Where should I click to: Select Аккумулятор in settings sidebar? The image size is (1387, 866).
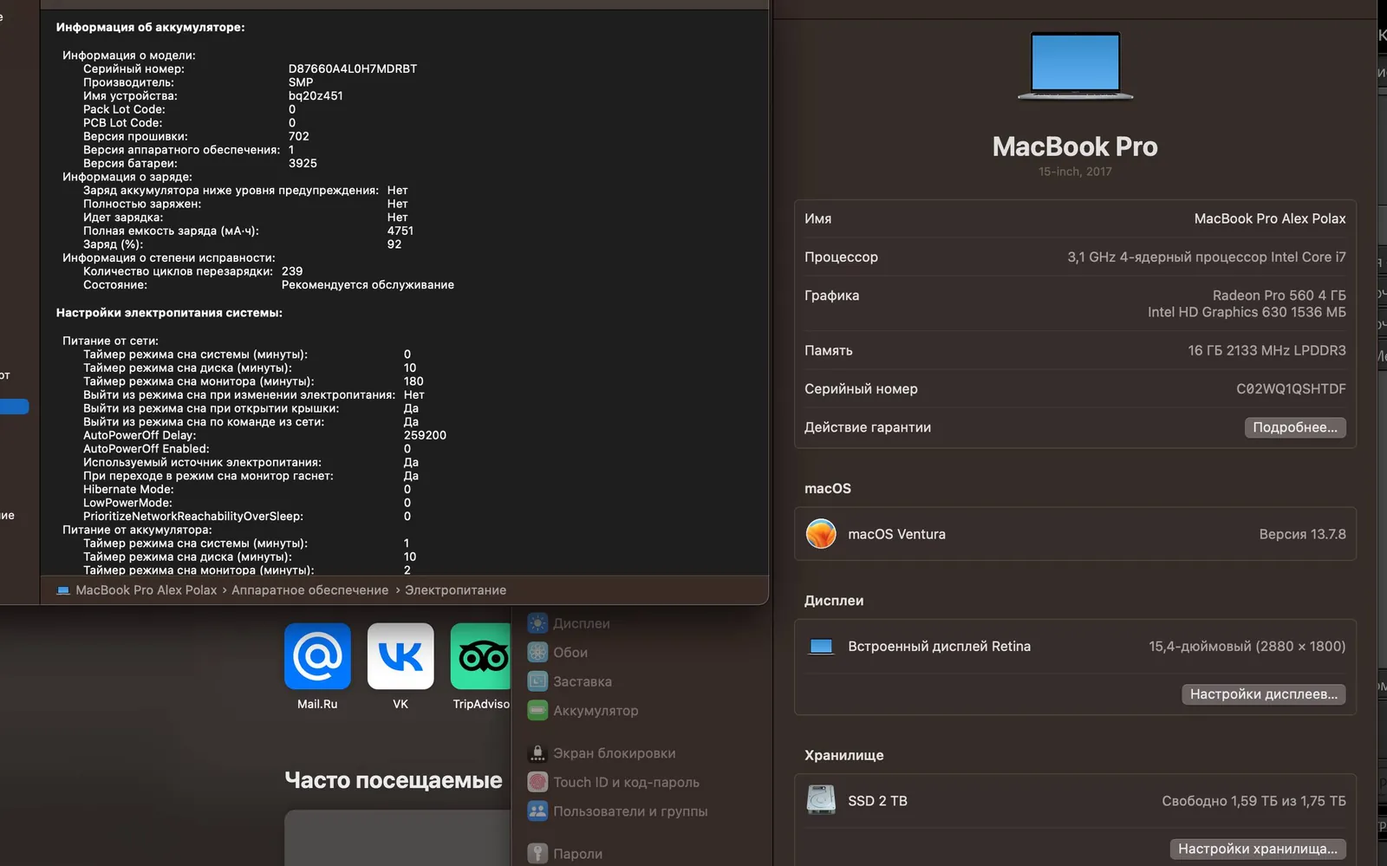(596, 710)
